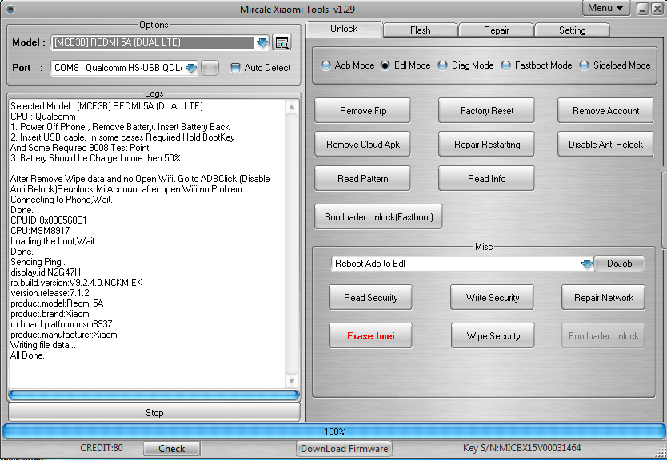
Task: Click the Model selection field text
Action: point(153,42)
